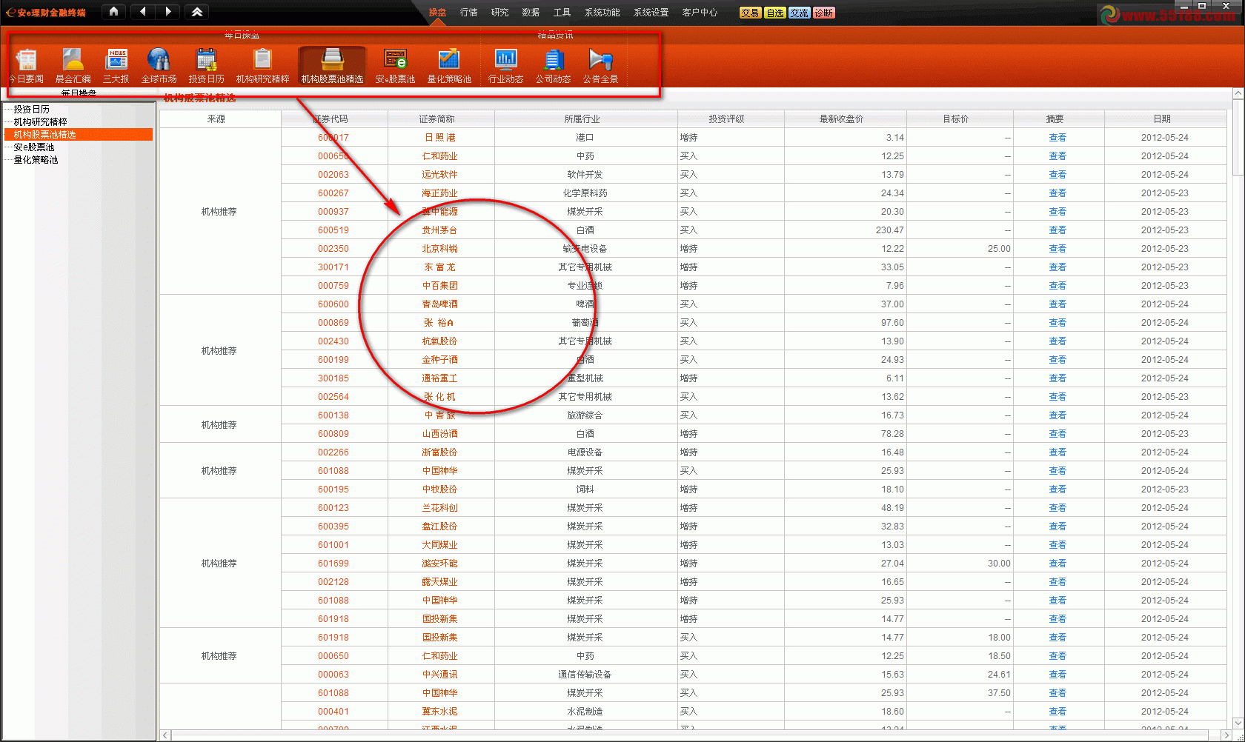The height and width of the screenshot is (742, 1245).
Task: Open 量化策略池 chart icon
Action: (x=449, y=66)
